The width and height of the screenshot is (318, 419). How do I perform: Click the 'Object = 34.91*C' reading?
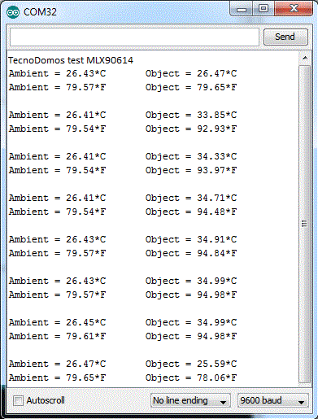pyautogui.click(x=191, y=239)
